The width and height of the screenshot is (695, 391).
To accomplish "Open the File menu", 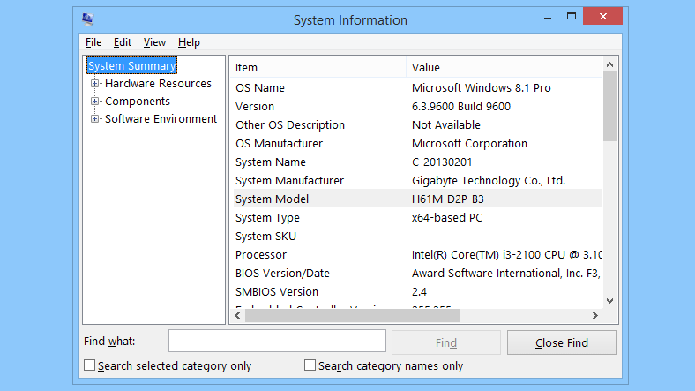I will (x=93, y=42).
